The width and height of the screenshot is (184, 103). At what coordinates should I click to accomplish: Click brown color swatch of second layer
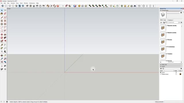click(x=180, y=74)
